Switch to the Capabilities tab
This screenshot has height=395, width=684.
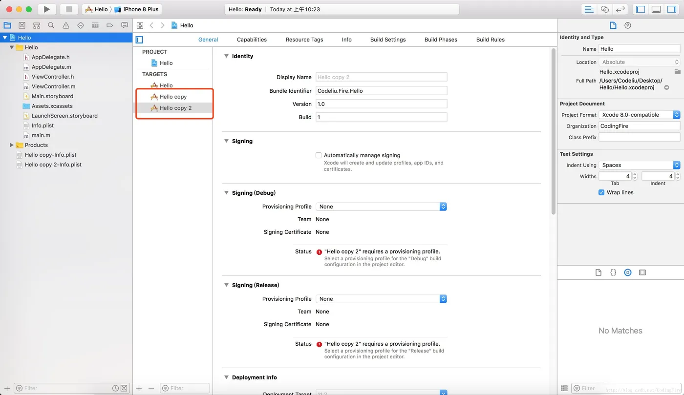click(x=252, y=40)
